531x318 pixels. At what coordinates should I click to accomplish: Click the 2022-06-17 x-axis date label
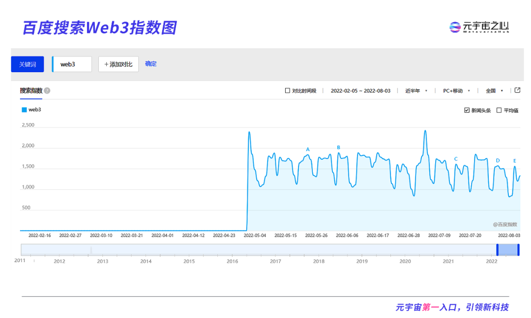coord(378,235)
